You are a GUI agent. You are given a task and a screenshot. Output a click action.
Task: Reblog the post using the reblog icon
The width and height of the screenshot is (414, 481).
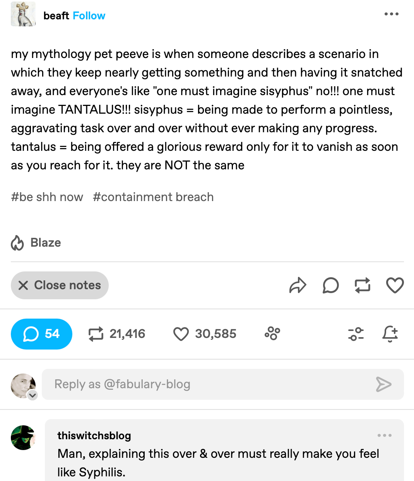pyautogui.click(x=362, y=285)
